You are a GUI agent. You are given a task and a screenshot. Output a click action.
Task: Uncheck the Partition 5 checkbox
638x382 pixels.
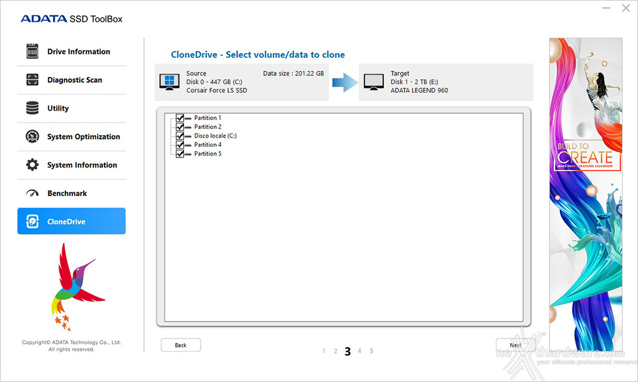pos(180,154)
